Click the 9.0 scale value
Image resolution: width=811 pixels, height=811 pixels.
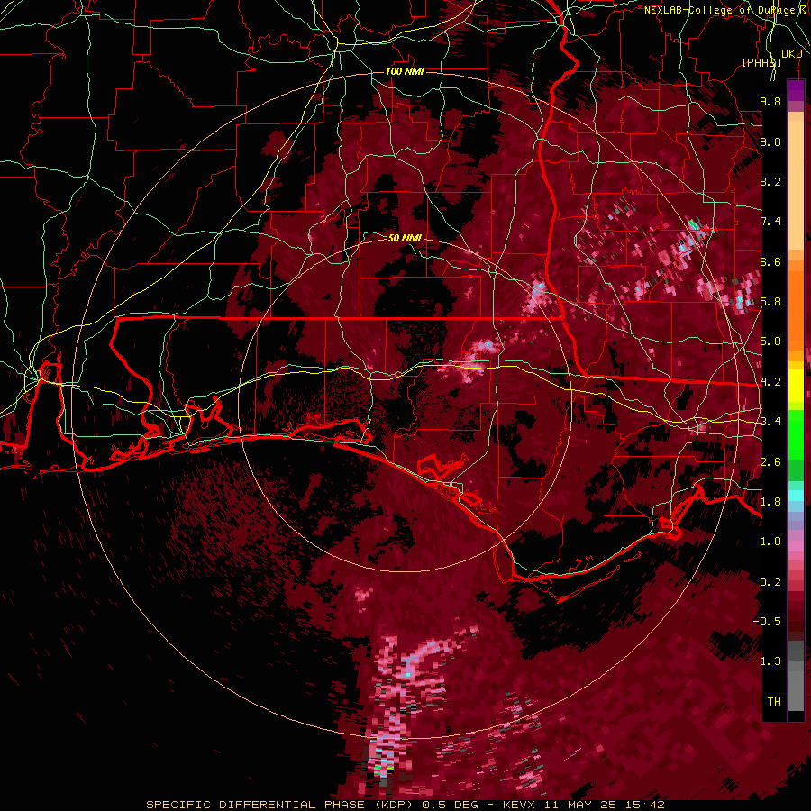(770, 141)
